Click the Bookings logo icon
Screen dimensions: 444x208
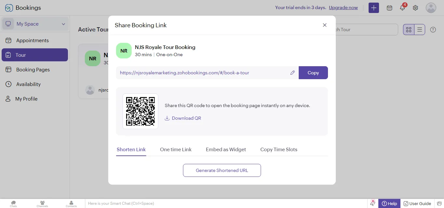point(9,8)
